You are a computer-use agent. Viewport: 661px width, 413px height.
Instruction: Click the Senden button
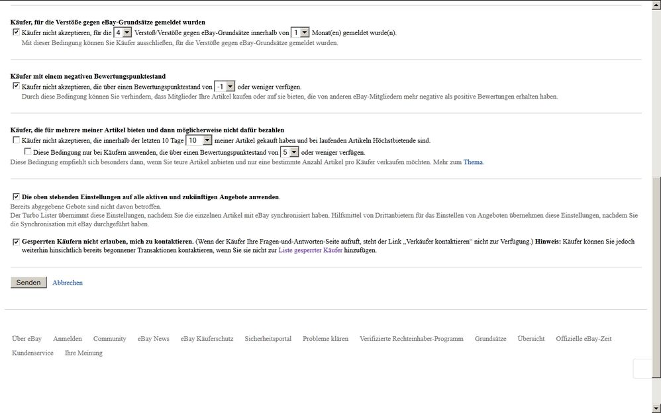point(28,283)
